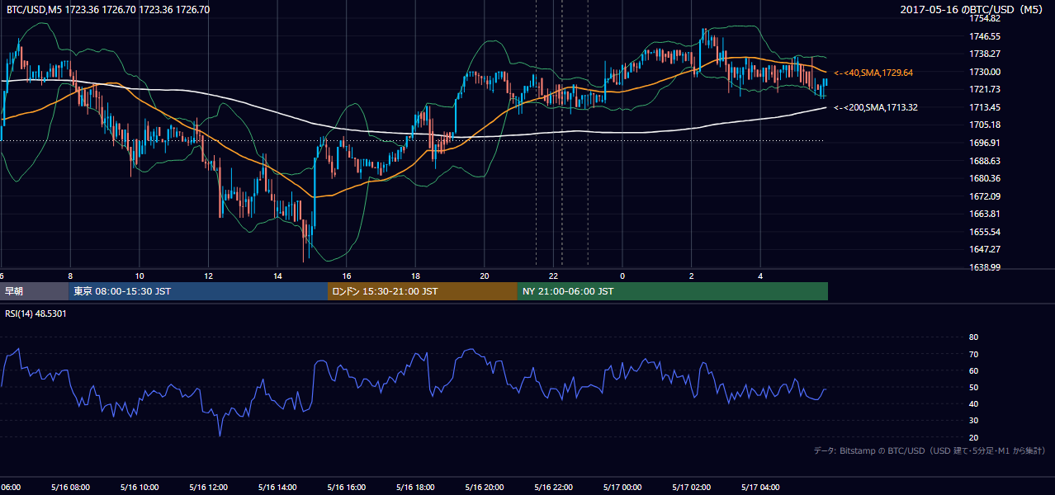Click the 5/17 02:00 time label
This screenshot has height=495, width=1055.
pos(692,487)
